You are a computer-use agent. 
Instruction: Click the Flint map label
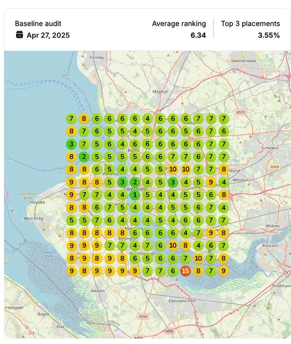[61, 327]
